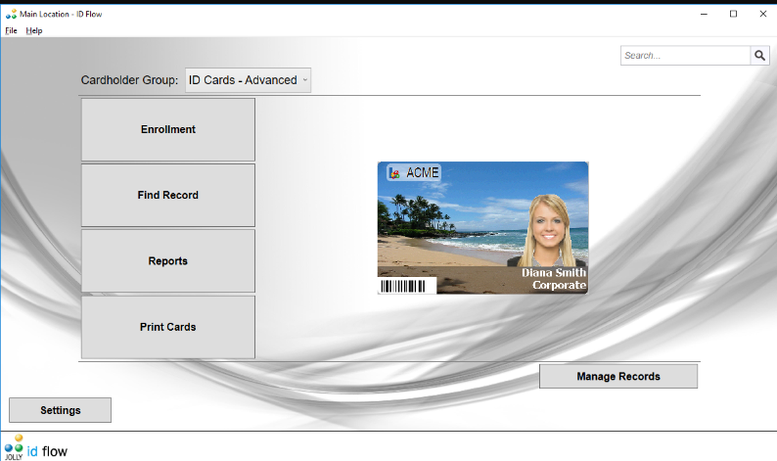Click the Enrollment button
This screenshot has height=461, width=777.
(168, 129)
